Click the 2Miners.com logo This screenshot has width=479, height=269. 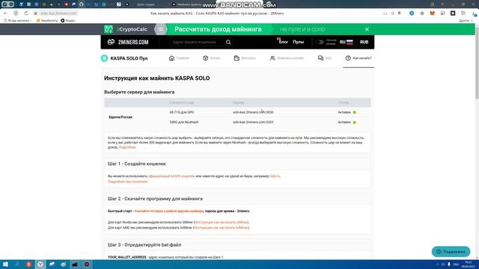tap(128, 42)
